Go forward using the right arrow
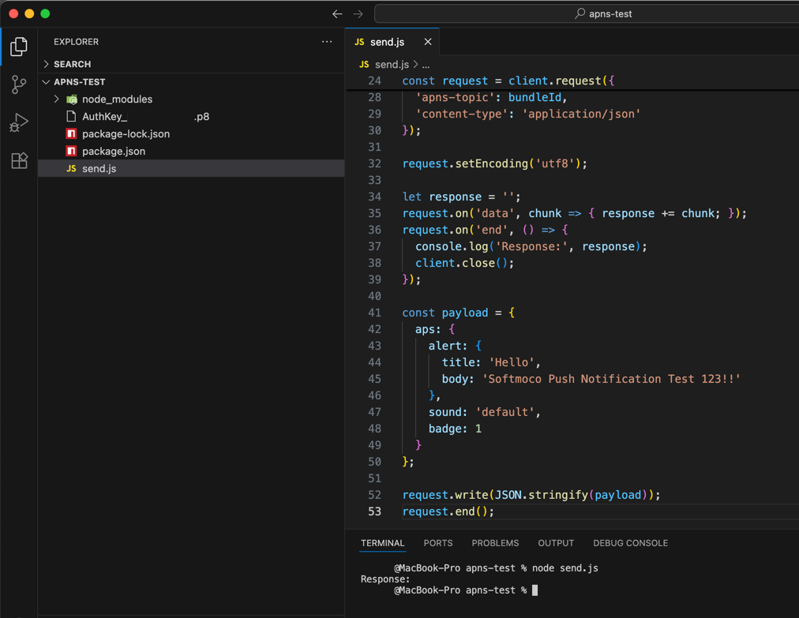The height and width of the screenshot is (618, 799). click(x=358, y=13)
